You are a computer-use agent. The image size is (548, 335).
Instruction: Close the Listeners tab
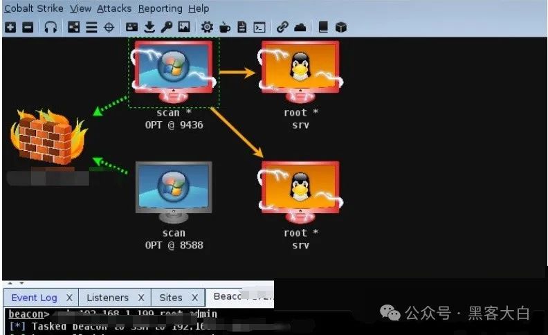click(141, 298)
